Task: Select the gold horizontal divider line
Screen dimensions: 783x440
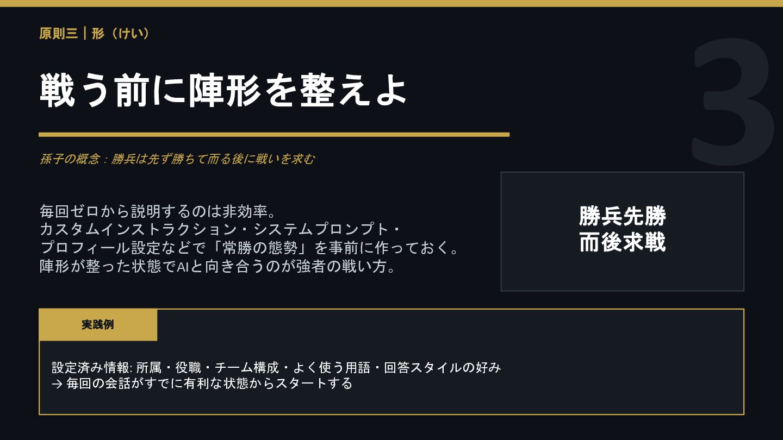Action: pyautogui.click(x=274, y=134)
